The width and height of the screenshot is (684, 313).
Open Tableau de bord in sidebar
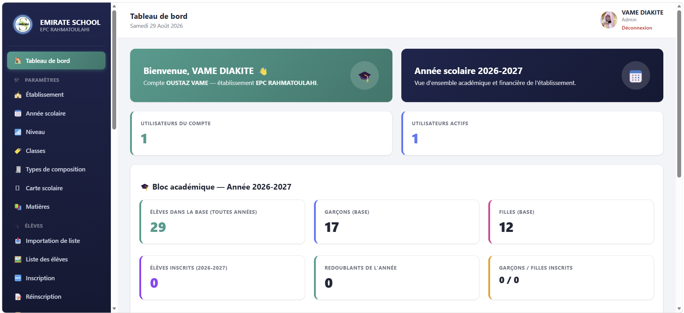56,61
